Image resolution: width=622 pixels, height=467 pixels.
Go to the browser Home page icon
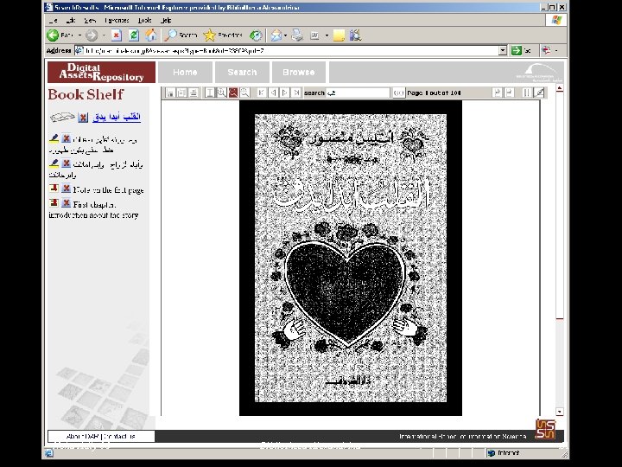(x=150, y=35)
